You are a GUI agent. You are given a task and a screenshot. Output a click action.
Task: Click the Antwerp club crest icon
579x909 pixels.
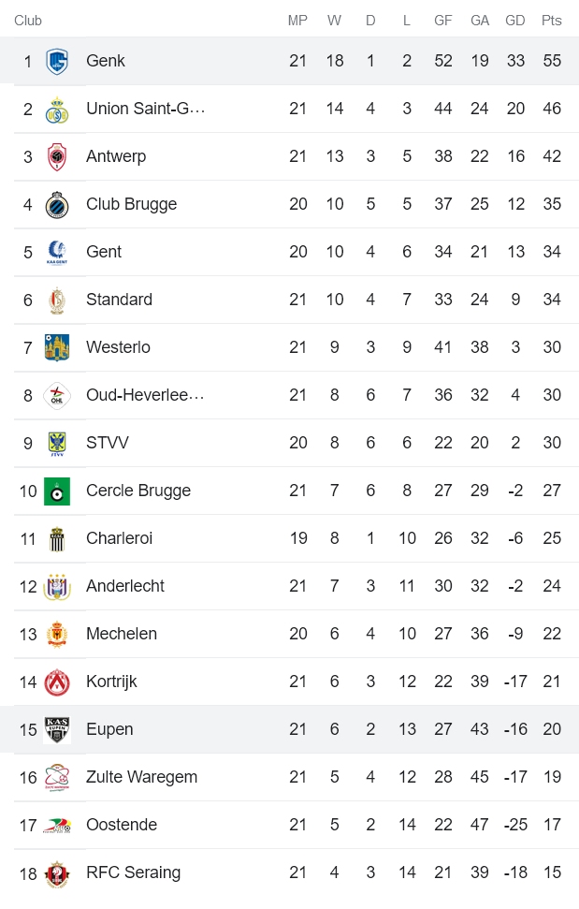click(57, 157)
